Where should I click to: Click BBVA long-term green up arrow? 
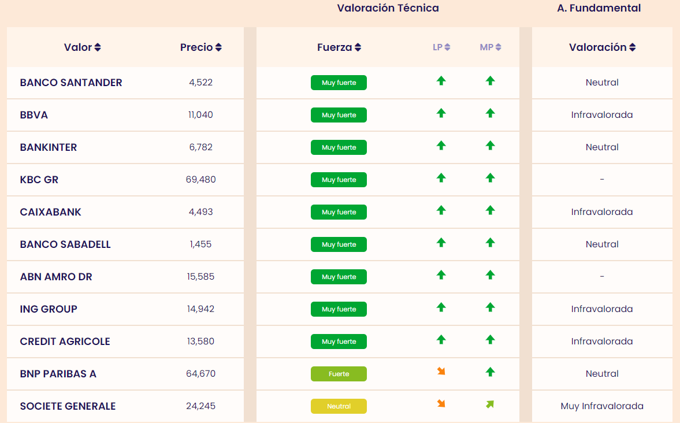(x=441, y=113)
